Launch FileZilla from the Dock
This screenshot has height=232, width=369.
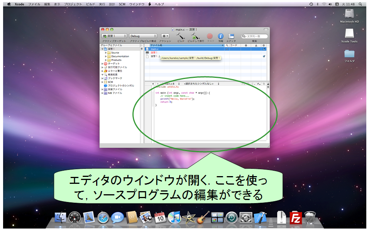(x=296, y=218)
